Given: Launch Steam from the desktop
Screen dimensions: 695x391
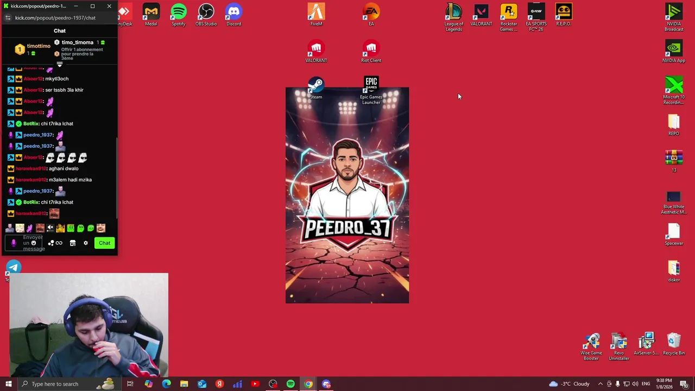Looking at the screenshot, I should [x=316, y=88].
